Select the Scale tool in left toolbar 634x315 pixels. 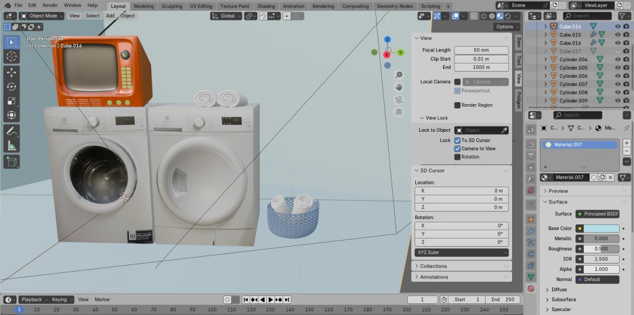12,101
